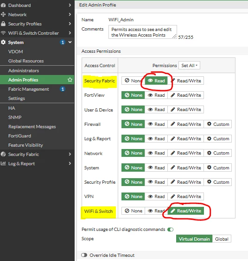Collapse the System menu chevron
The height and width of the screenshot is (261, 248).
(70, 42)
